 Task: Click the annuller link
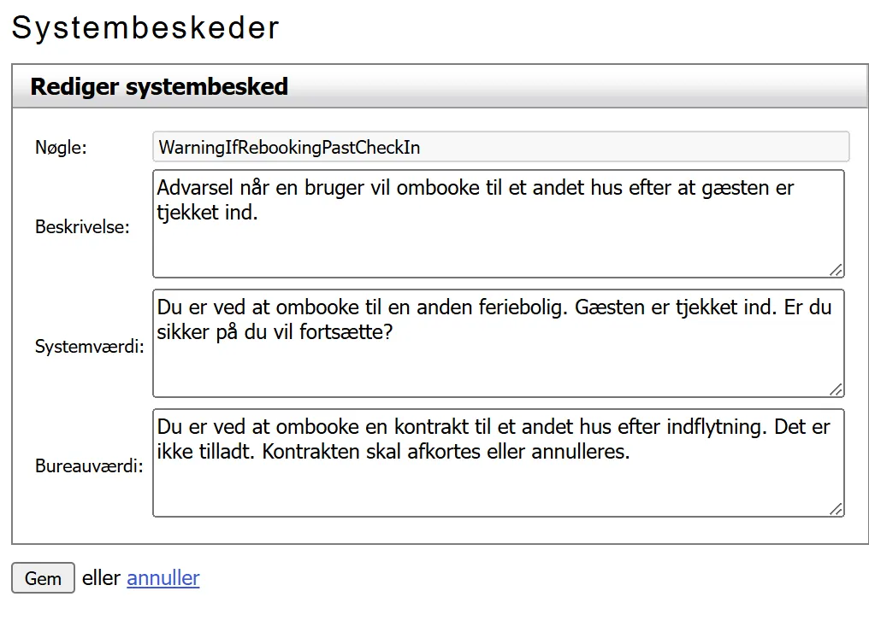[x=163, y=578]
